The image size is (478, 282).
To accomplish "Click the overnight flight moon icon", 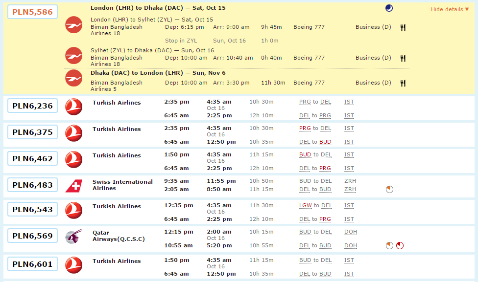I will click(389, 8).
